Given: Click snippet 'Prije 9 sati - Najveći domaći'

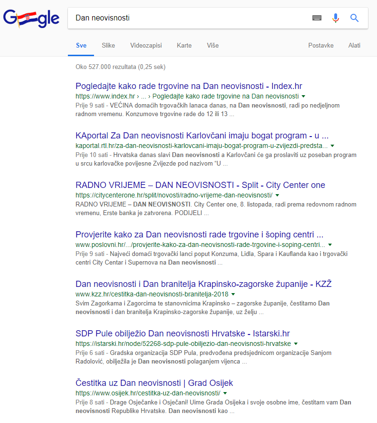Looking at the screenshot, I should 211,258.
